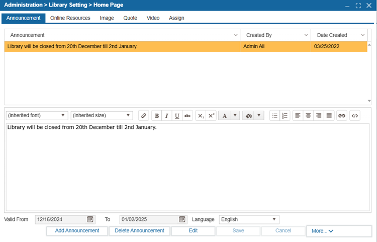Click inside the announcement text editor
Screen dimensions: 377x242
tap(187, 168)
